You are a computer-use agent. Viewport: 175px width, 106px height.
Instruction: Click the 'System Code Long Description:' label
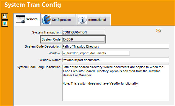point(39,67)
